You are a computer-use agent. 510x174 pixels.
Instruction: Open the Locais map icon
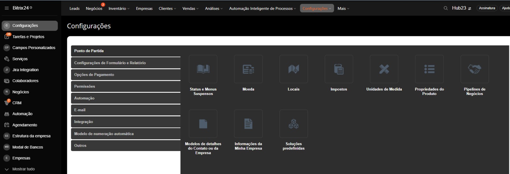(x=294, y=69)
